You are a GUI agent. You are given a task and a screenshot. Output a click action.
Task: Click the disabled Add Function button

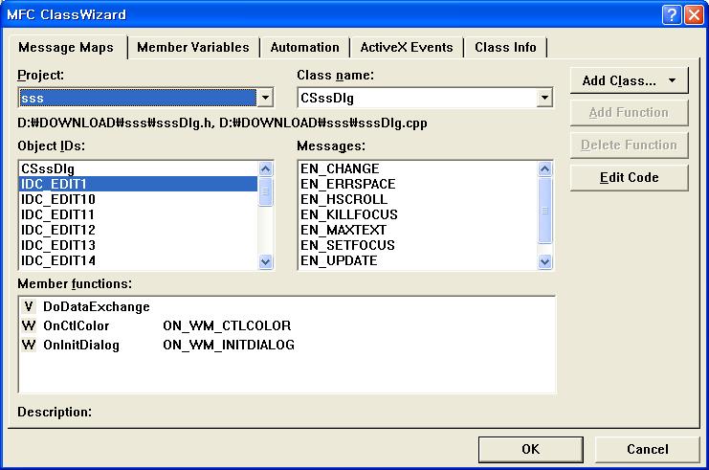(x=629, y=113)
